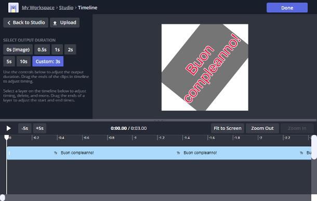Select the 0s (Image) duration option
The height and width of the screenshot is (201, 317).
(18, 49)
